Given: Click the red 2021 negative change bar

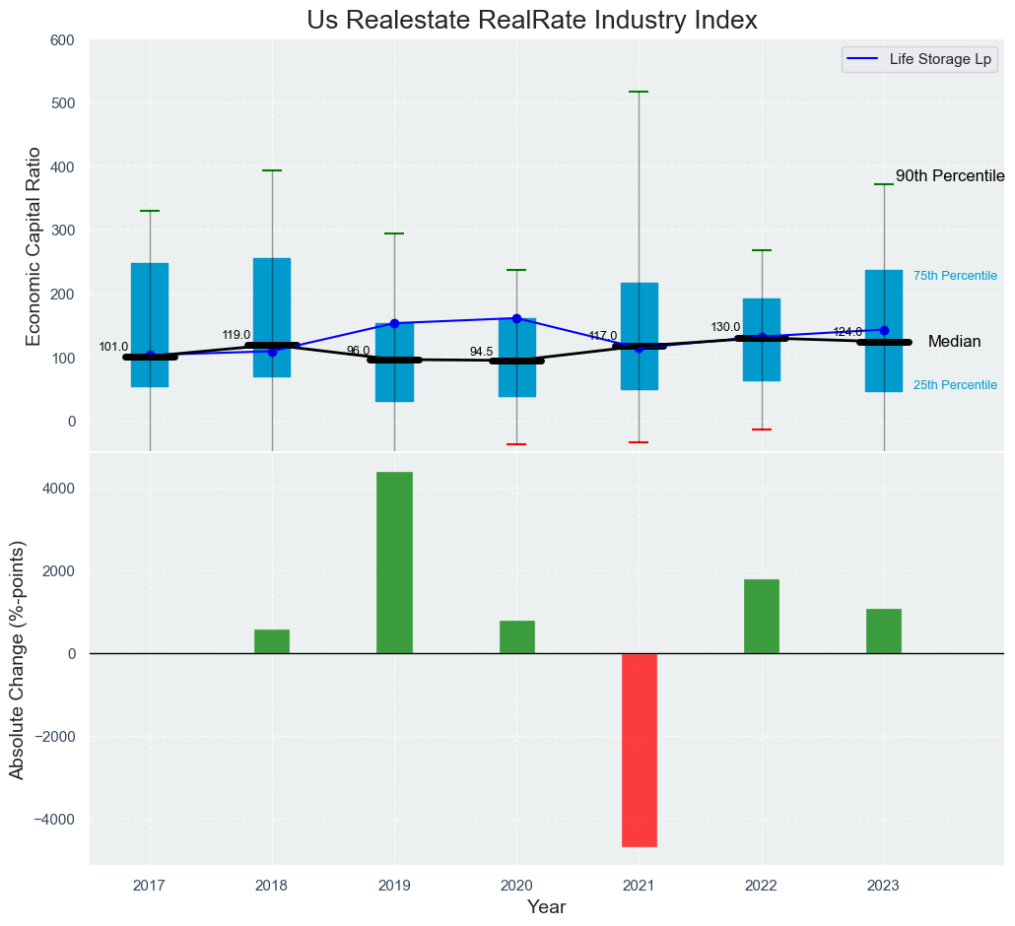Looking at the screenshot, I should 639,749.
